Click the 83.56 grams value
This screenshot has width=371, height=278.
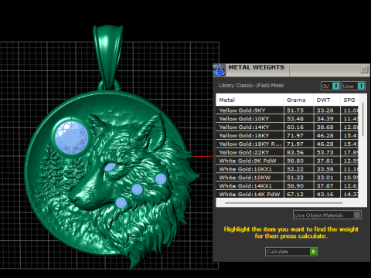pos(295,152)
